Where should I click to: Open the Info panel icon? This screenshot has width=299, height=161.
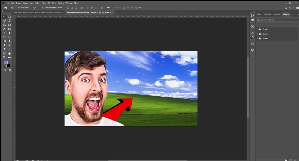[x=252, y=27]
